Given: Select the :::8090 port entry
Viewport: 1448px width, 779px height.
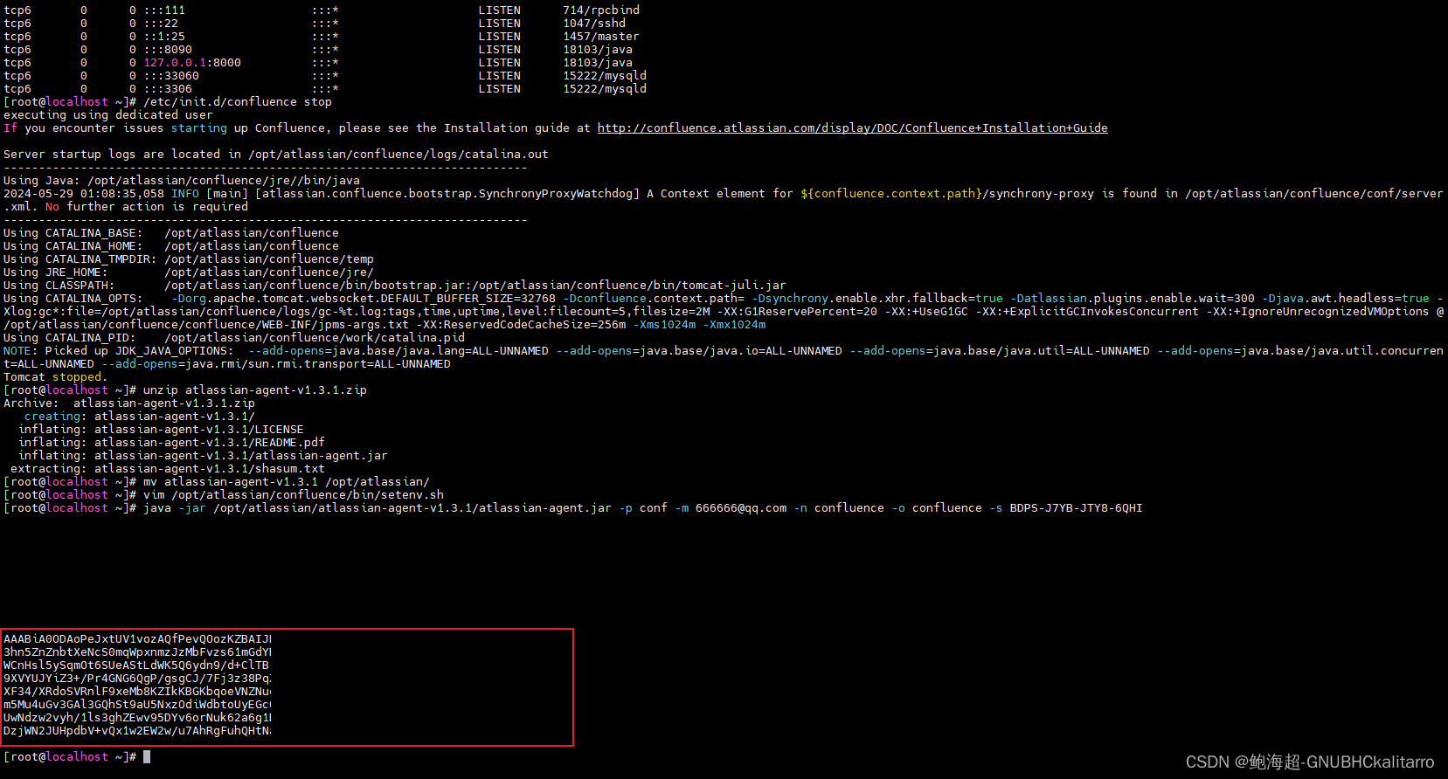Looking at the screenshot, I should (x=168, y=50).
